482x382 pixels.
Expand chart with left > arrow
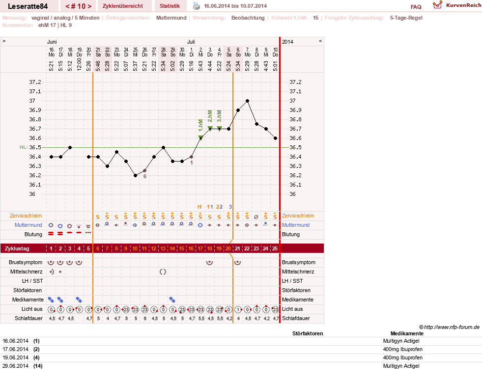4,41
